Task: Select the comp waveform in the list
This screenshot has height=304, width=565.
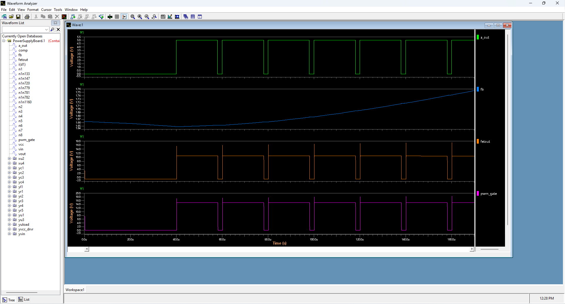Action: [x=23, y=50]
